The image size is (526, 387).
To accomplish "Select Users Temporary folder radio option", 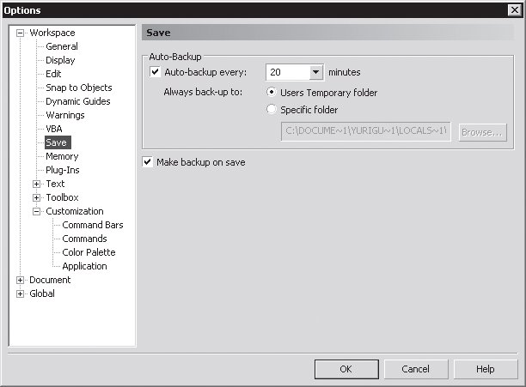I will [272, 92].
